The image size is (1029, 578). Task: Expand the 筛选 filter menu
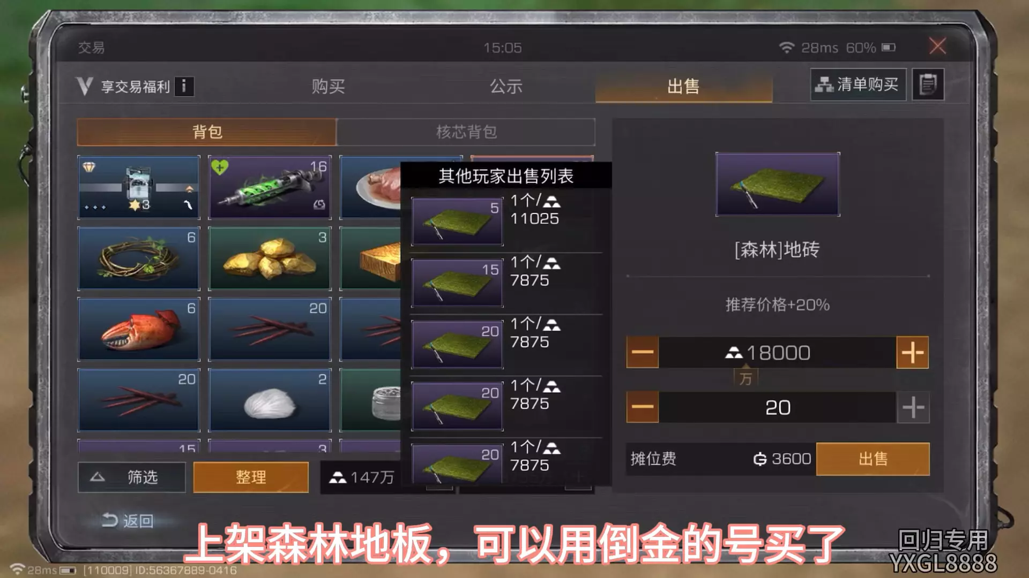tap(132, 477)
